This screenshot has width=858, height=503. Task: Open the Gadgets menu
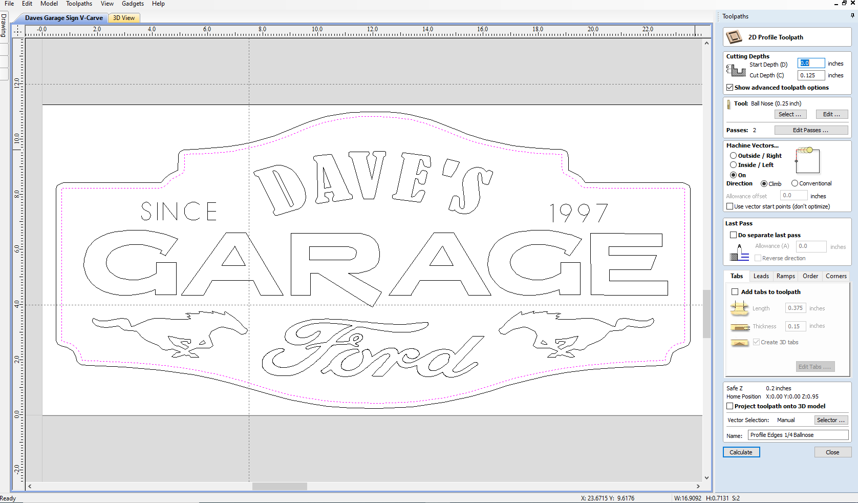coord(133,4)
